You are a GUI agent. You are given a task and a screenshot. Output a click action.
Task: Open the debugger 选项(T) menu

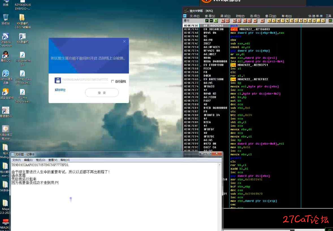click(x=255, y=16)
